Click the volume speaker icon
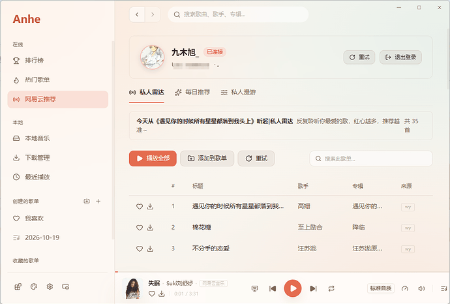Screen dimensions: 450x304 tap(421, 288)
